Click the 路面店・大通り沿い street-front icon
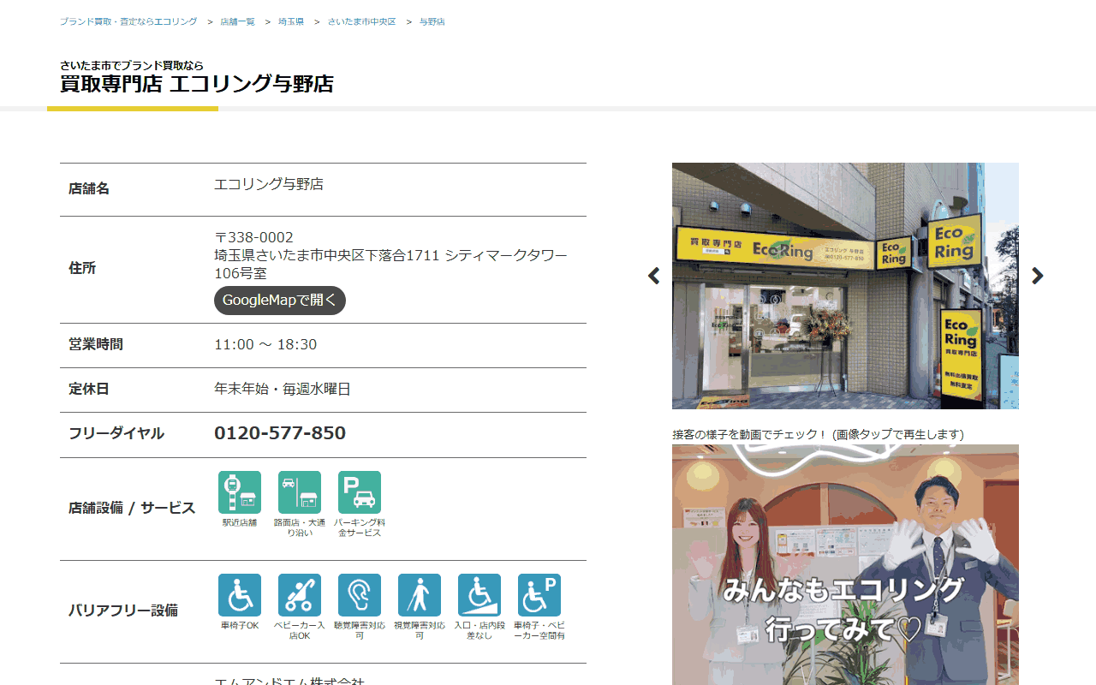The height and width of the screenshot is (685, 1096). click(x=300, y=492)
